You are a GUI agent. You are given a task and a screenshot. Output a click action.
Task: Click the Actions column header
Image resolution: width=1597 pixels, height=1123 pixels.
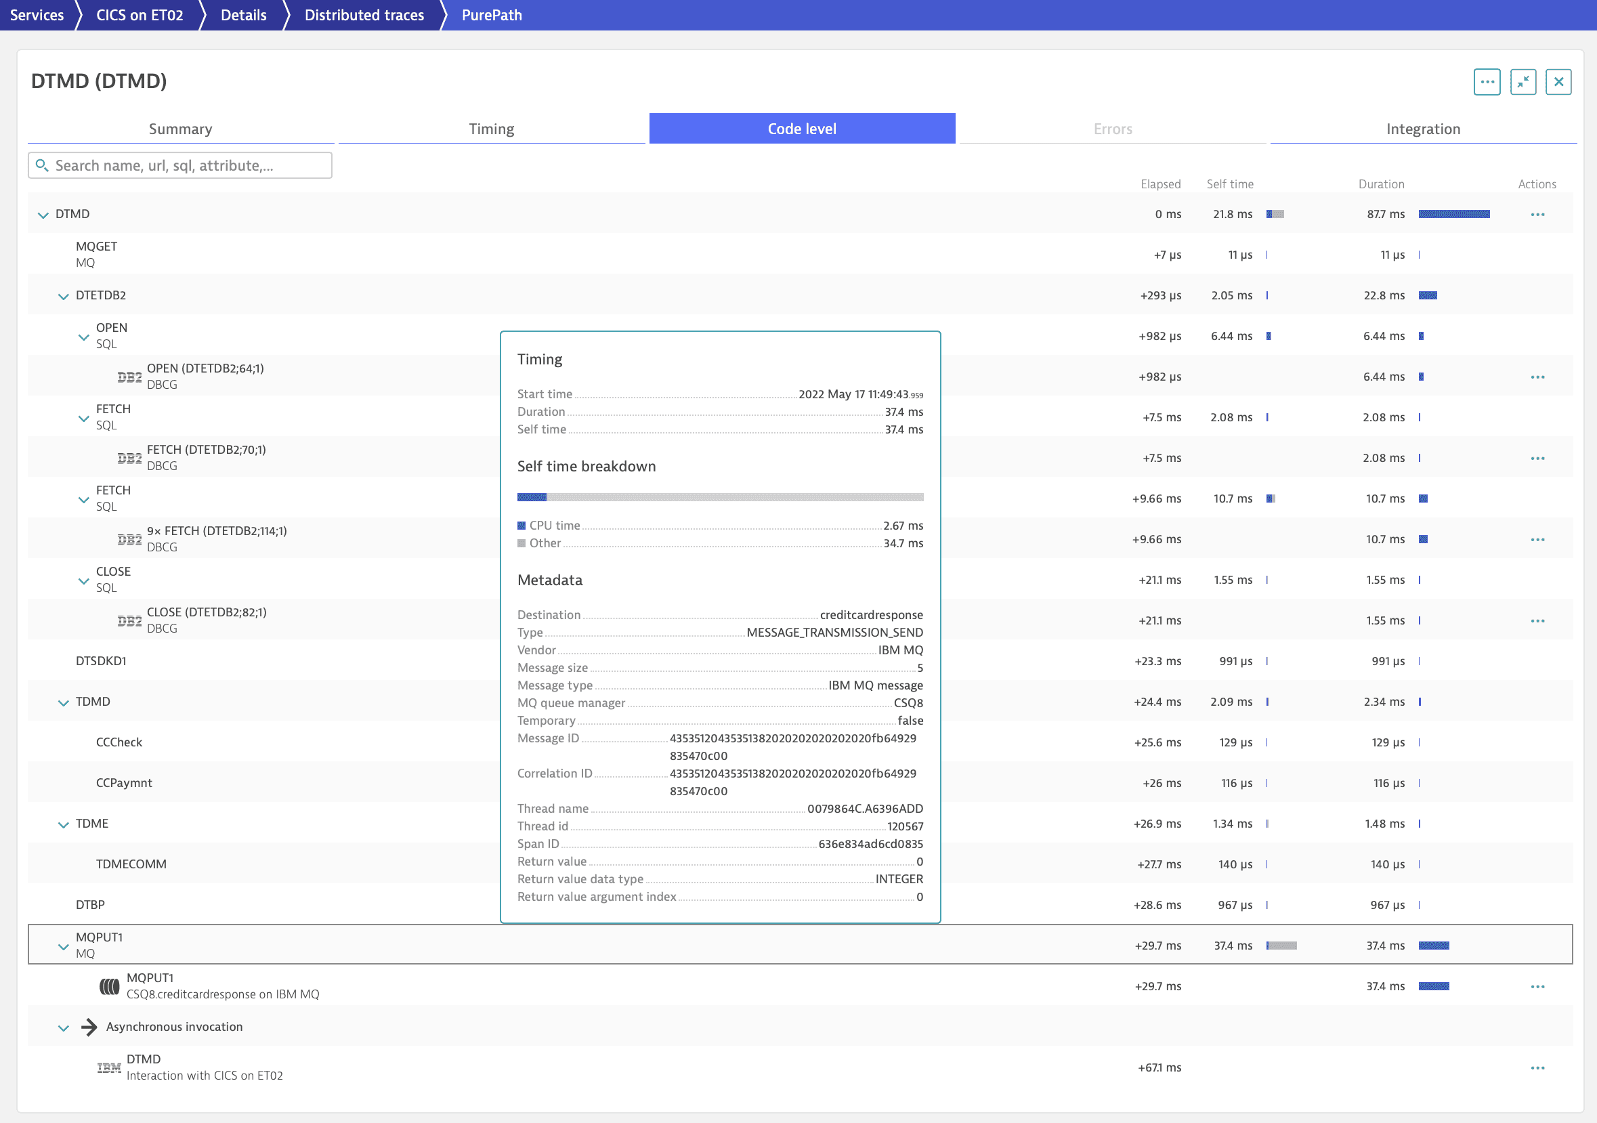1537,184
